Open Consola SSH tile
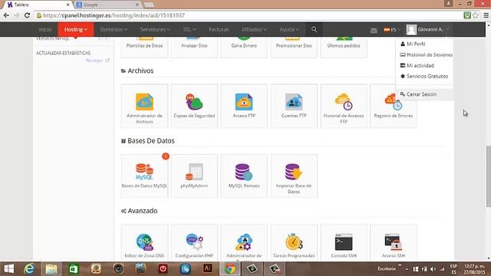The image size is (491, 276). tap(344, 242)
